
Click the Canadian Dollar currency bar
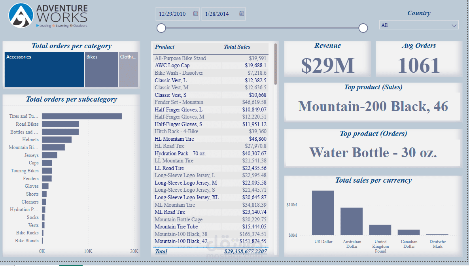pyautogui.click(x=408, y=232)
